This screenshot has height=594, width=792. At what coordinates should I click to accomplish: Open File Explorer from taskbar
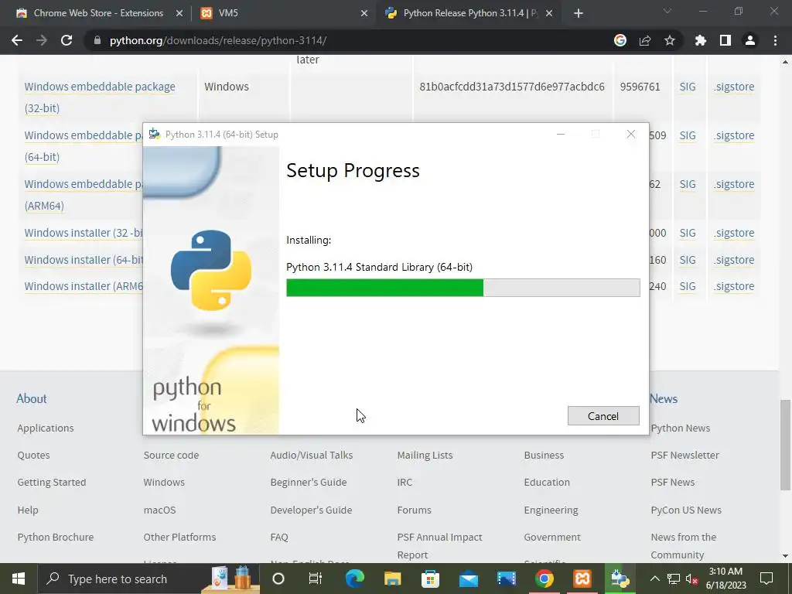point(392,579)
